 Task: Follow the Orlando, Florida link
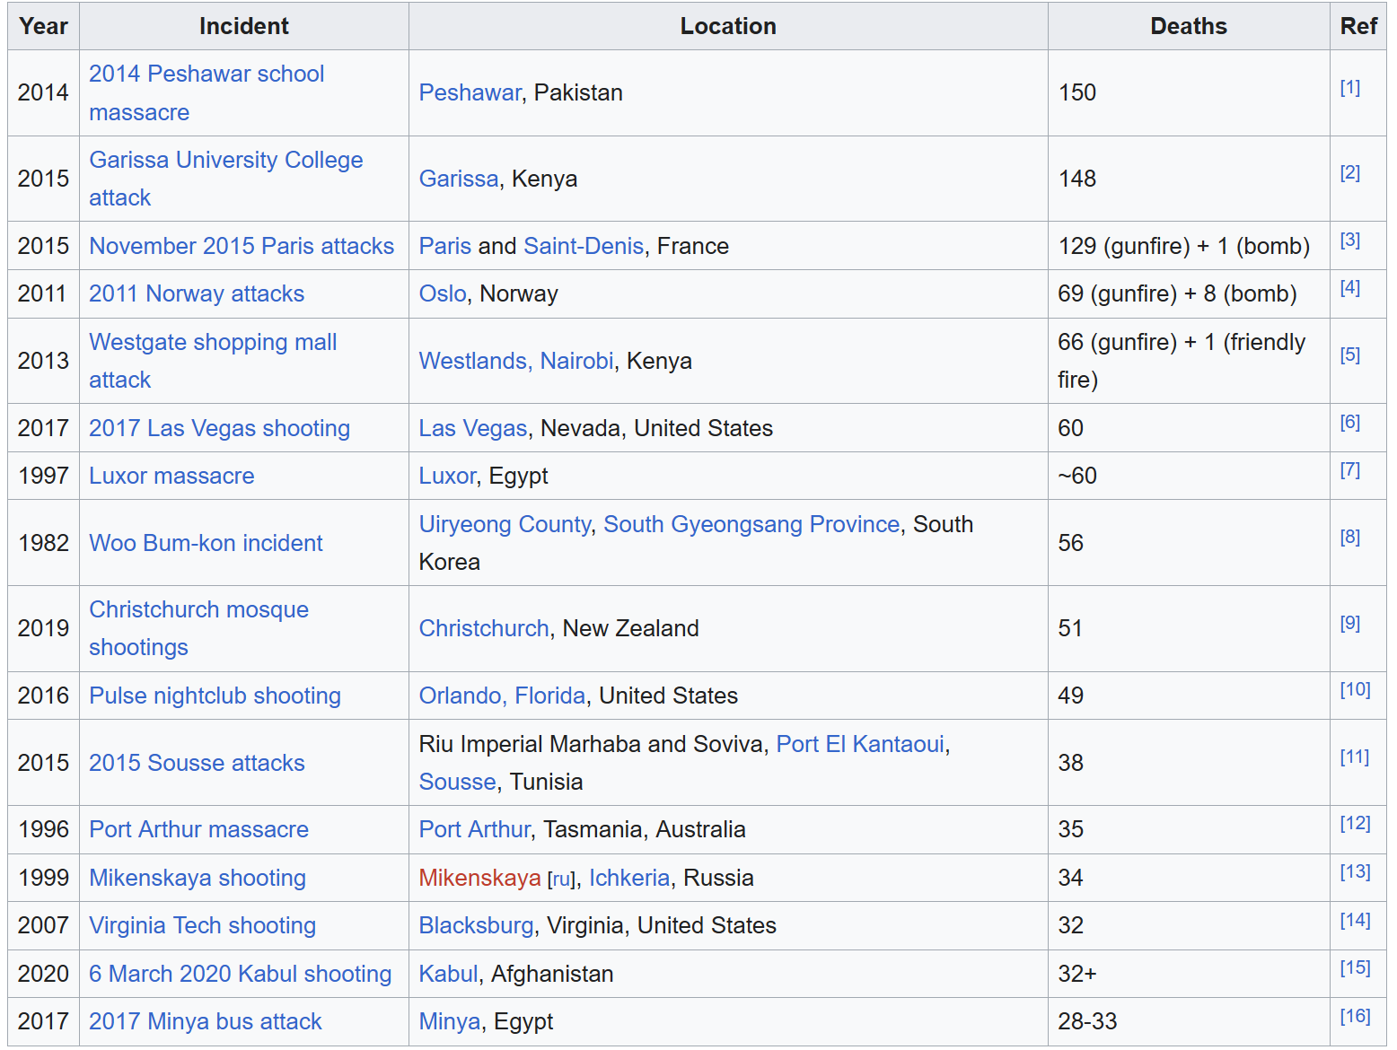pos(502,696)
